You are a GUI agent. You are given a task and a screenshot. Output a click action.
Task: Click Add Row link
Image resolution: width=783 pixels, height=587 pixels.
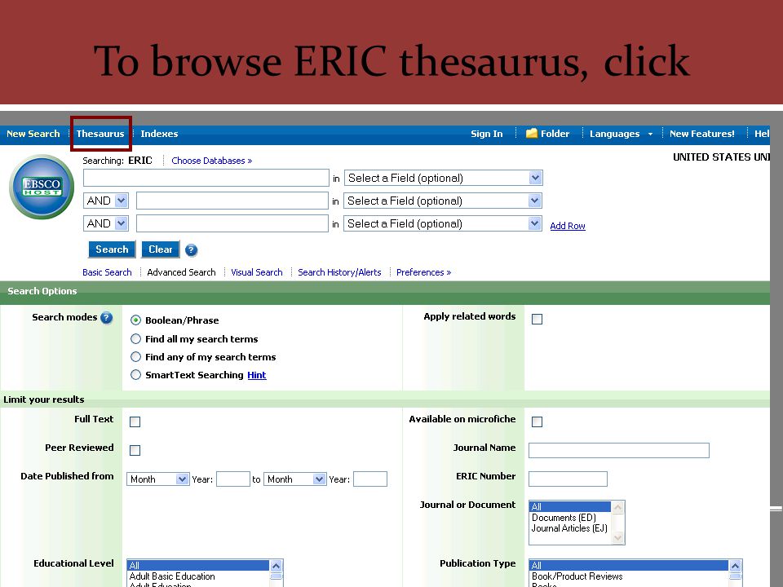(x=568, y=226)
